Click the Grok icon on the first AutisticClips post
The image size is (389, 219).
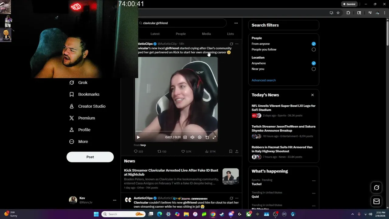point(231,44)
